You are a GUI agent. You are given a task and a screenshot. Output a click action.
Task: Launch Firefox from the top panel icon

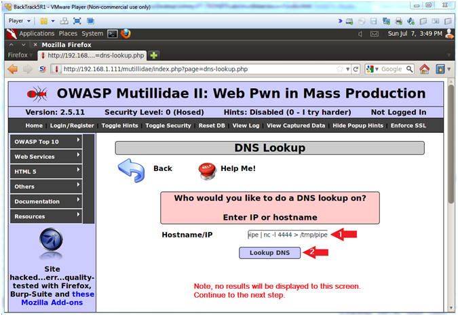point(126,33)
